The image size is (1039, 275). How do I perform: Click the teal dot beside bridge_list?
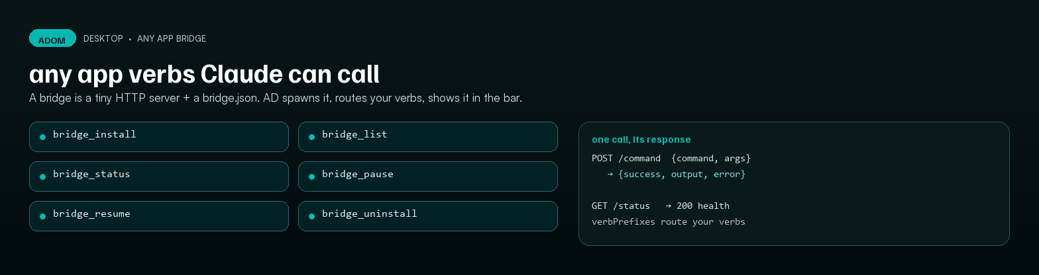pos(312,137)
